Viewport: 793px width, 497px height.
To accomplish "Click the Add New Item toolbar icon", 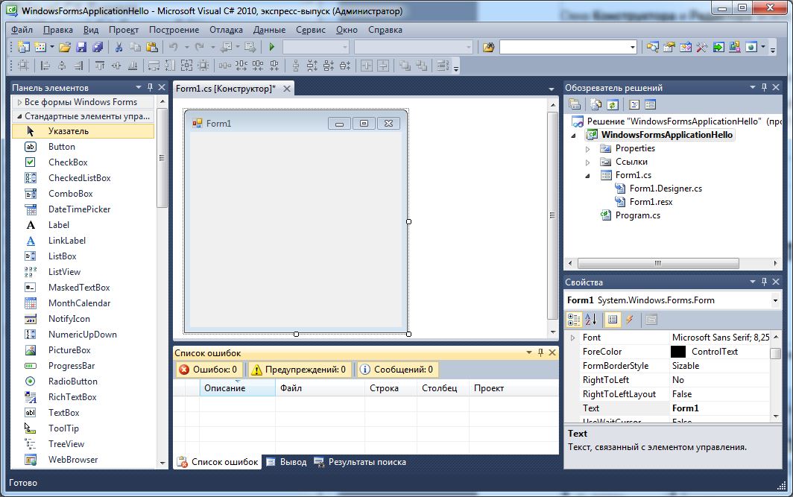I will (x=40, y=47).
